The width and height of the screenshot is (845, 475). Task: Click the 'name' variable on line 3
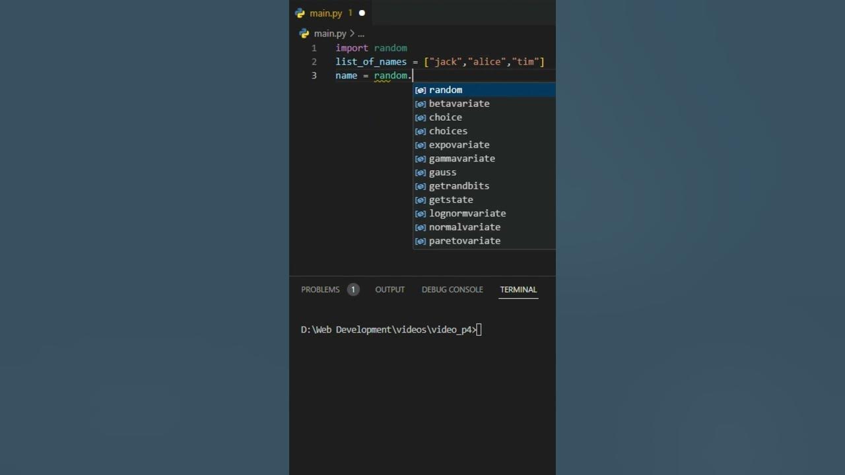[x=346, y=76]
